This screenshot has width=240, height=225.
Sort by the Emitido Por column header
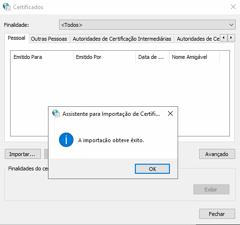pyautogui.click(x=104, y=57)
